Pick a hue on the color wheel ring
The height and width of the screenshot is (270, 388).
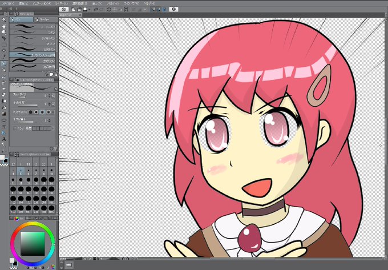click(33, 224)
